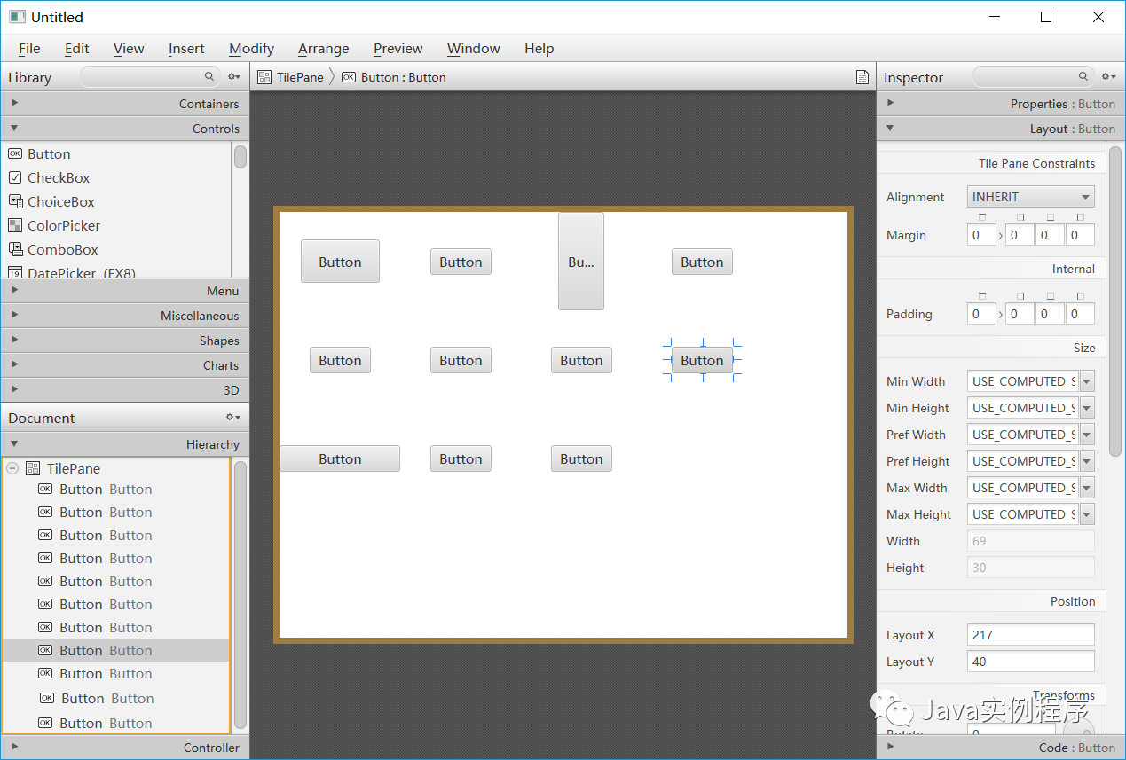Screen dimensions: 1126x760
Task: Click the Pref Width value field
Action: click(1022, 435)
